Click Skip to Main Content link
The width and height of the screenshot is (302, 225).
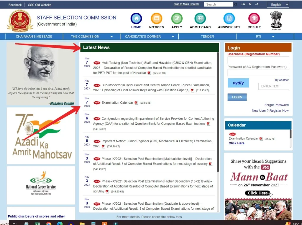(186, 4)
